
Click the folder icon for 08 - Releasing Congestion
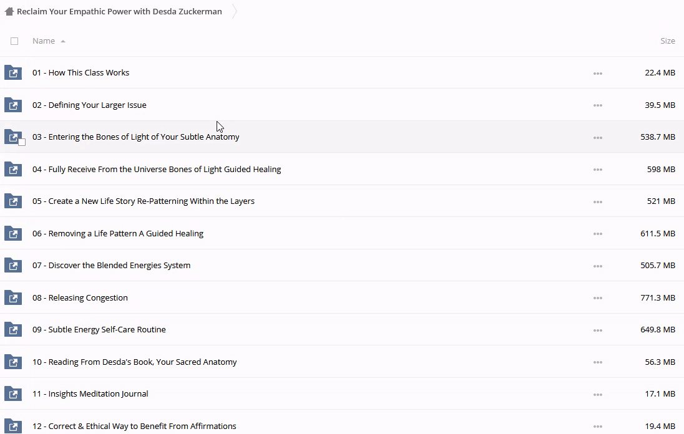13,297
